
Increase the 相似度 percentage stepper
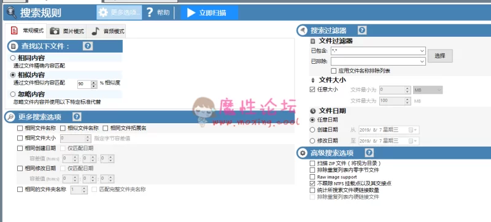[x=94, y=82]
